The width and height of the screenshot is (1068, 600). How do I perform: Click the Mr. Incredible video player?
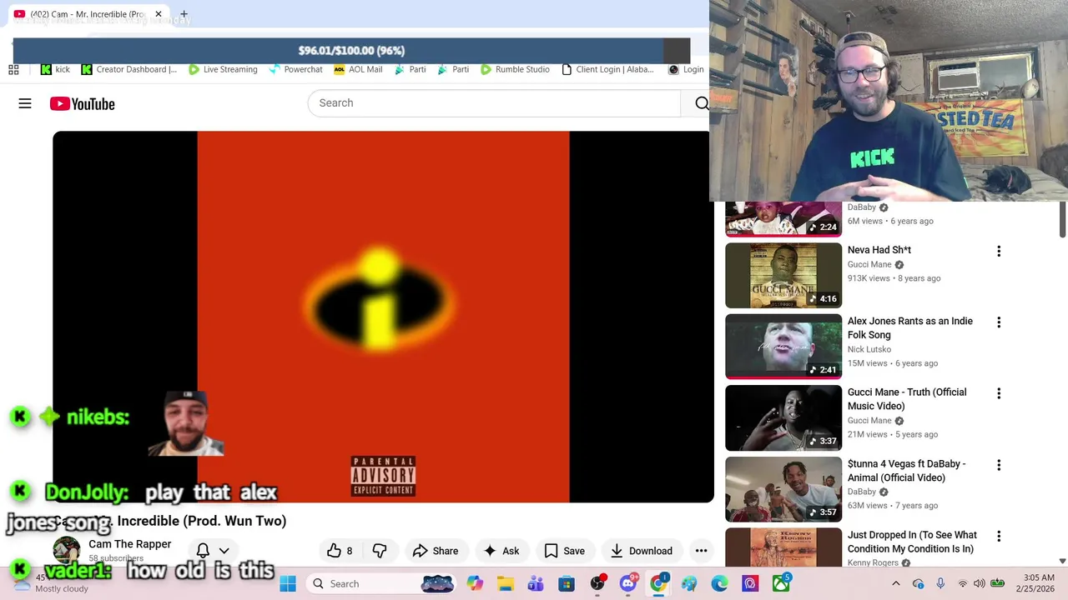pos(383,317)
